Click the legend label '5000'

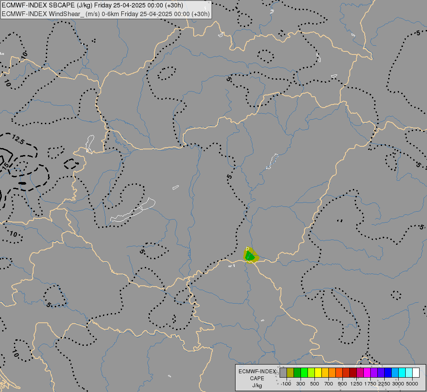point(412,384)
